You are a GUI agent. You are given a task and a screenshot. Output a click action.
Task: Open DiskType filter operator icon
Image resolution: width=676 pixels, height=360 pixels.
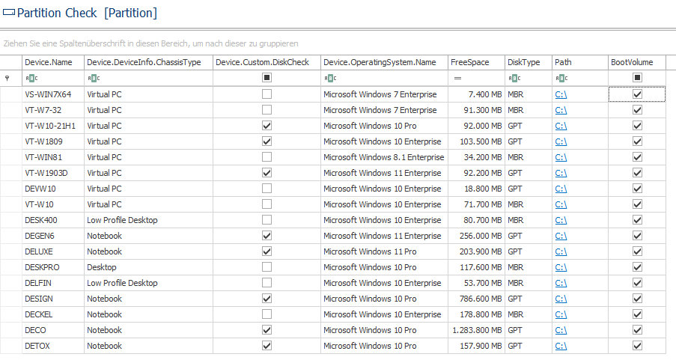click(x=515, y=78)
